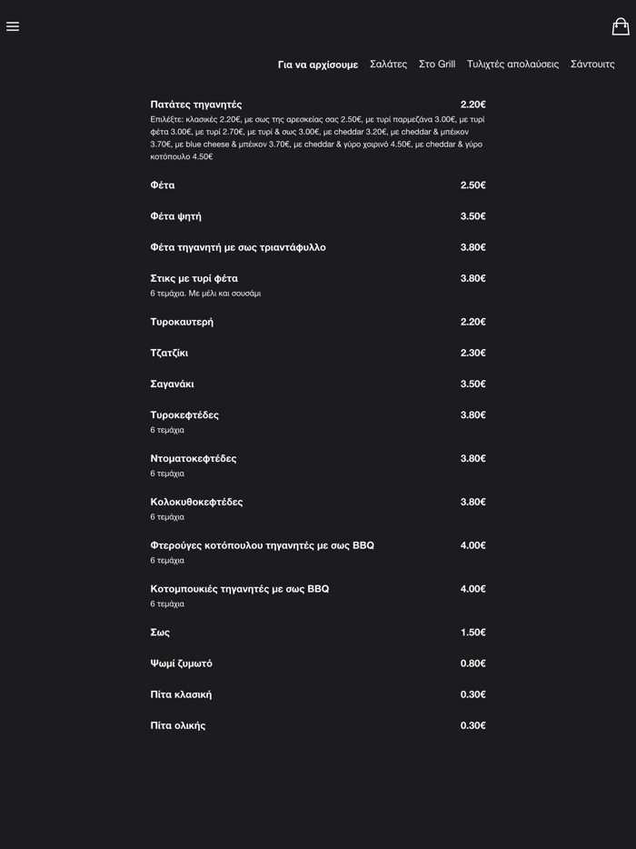
Task: Choose the Φέτα ψητή item
Action: point(176,216)
